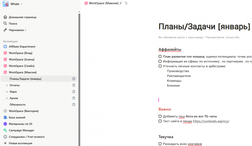Viewport: 252px width, 146px height.
Task: Click the home icon beside Домашняя страница
Action: [5, 17]
